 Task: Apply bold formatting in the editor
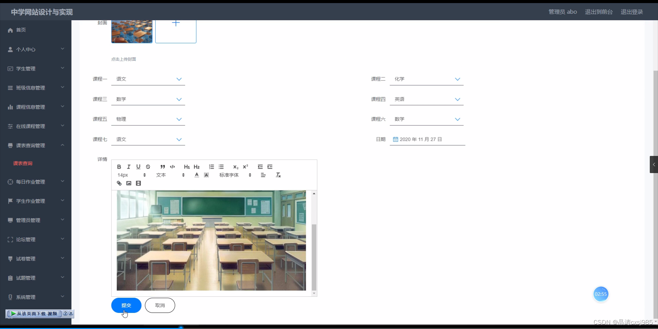pyautogui.click(x=119, y=167)
